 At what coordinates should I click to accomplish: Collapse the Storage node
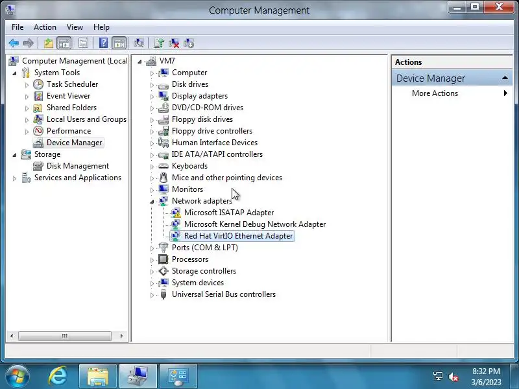(x=14, y=155)
